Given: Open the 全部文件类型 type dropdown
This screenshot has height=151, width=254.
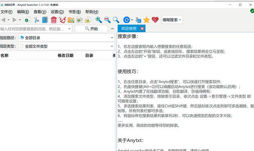Looking at the screenshot, I should 67,46.
